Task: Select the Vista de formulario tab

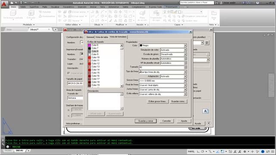Action: 118,37
